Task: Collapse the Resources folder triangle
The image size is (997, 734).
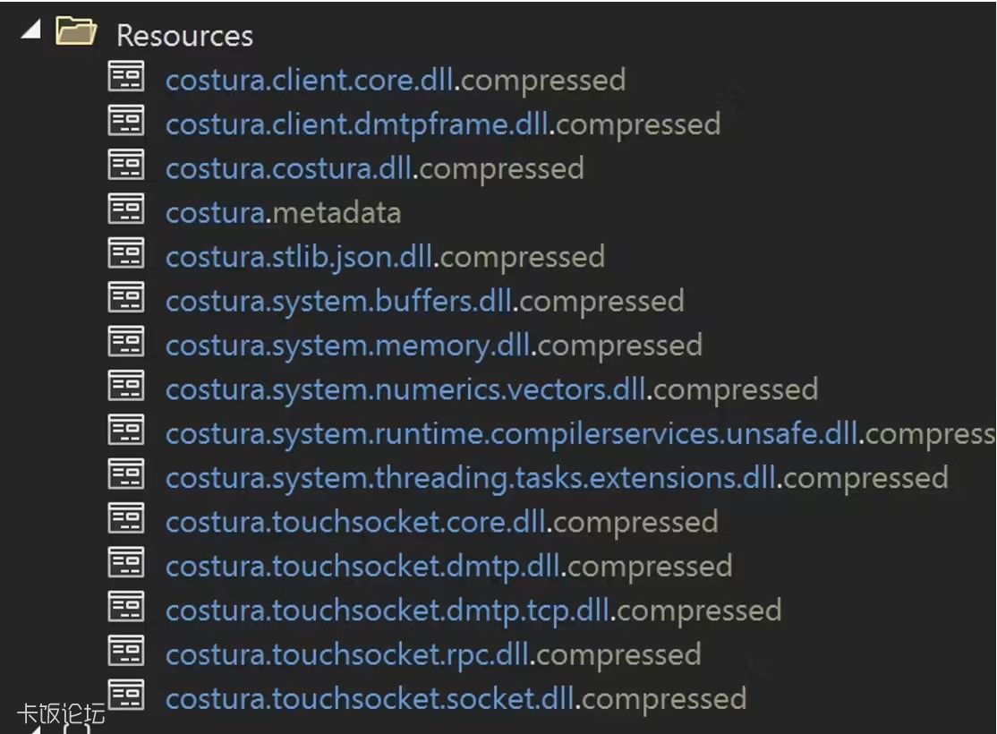Action: [32, 30]
